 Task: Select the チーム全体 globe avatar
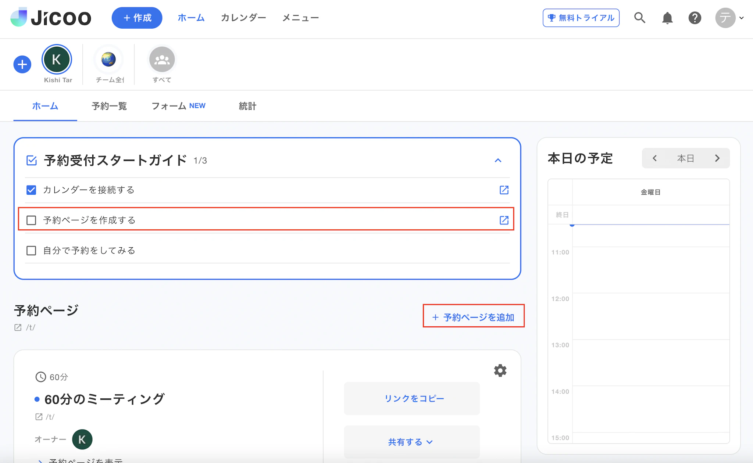(108, 60)
